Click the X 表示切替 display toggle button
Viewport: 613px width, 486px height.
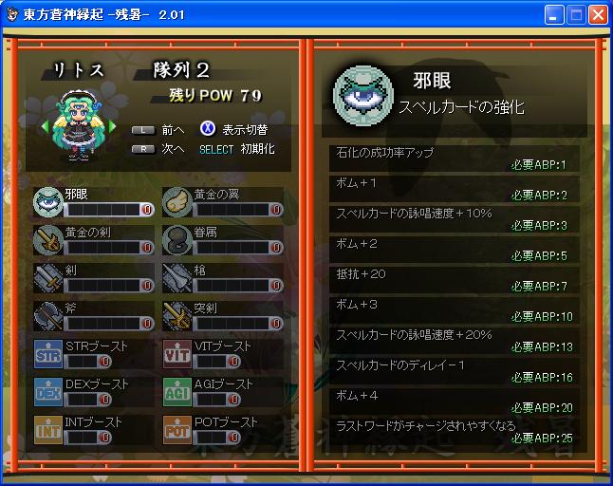233,129
